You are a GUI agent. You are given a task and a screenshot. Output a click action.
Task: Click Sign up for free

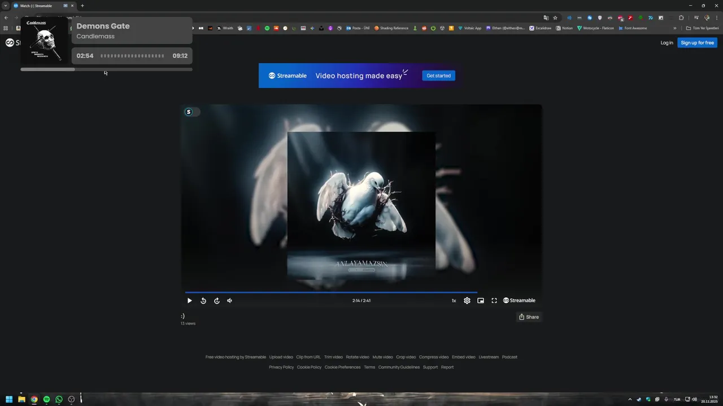pyautogui.click(x=698, y=43)
